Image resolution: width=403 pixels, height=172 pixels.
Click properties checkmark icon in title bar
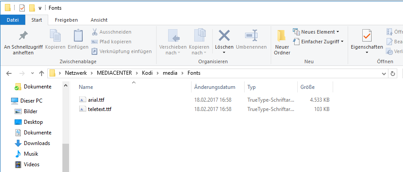23,8
